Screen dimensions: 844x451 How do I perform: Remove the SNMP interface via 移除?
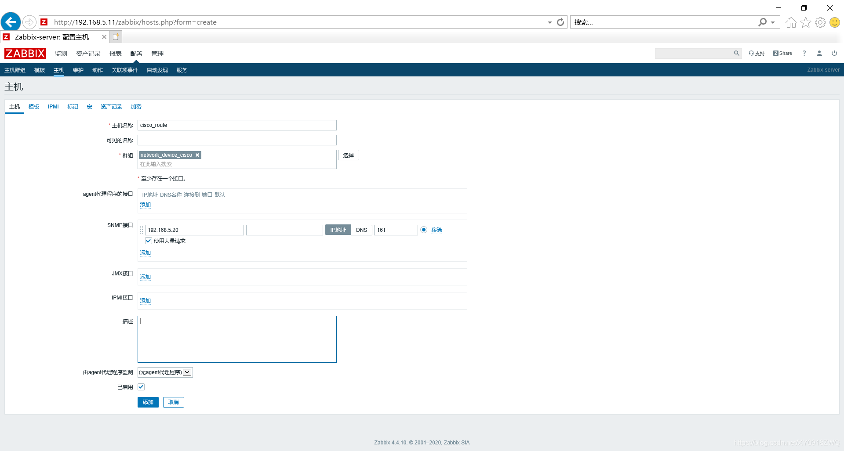[437, 230]
